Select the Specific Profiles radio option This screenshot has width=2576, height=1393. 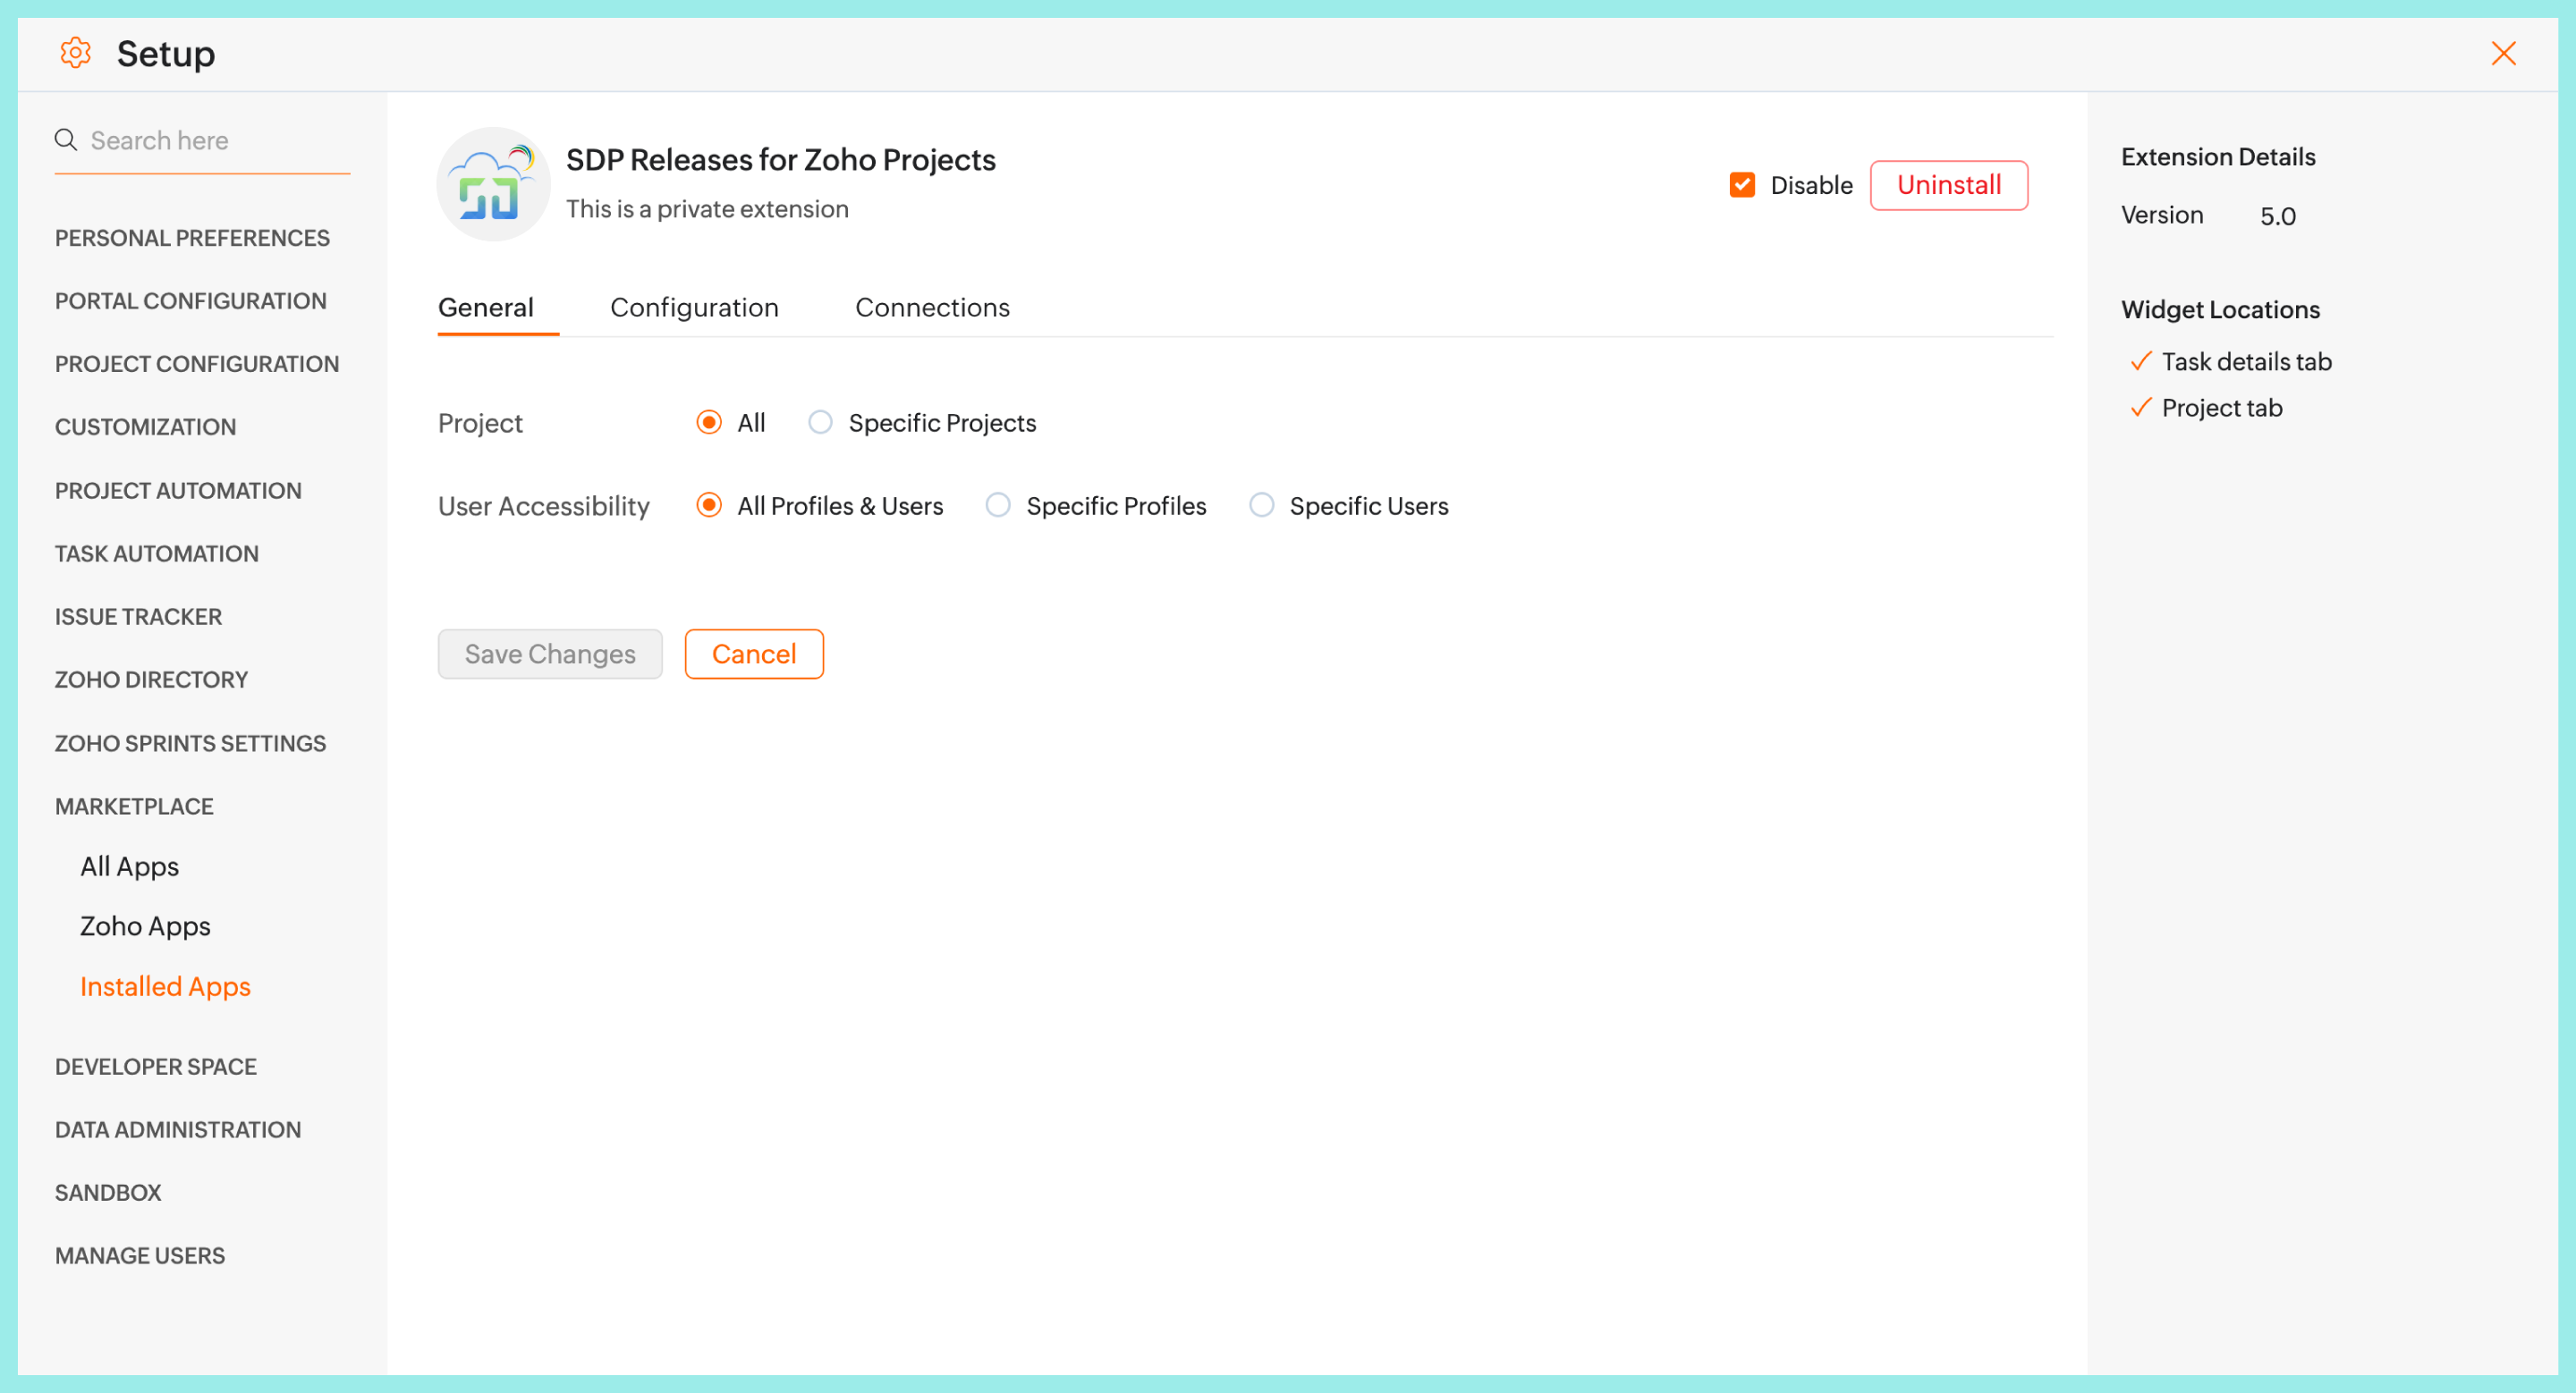(x=997, y=506)
